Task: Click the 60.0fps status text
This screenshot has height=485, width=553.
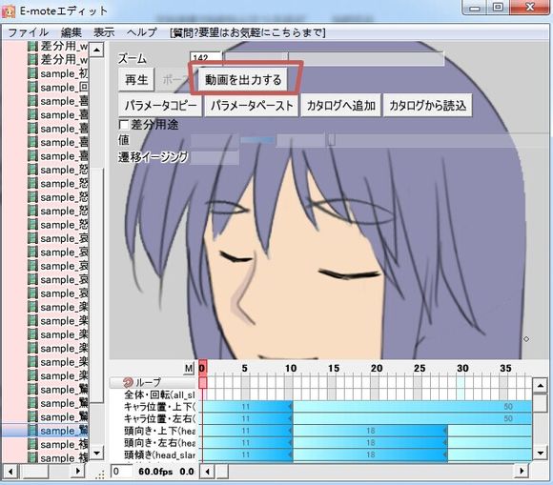Action: coord(155,472)
